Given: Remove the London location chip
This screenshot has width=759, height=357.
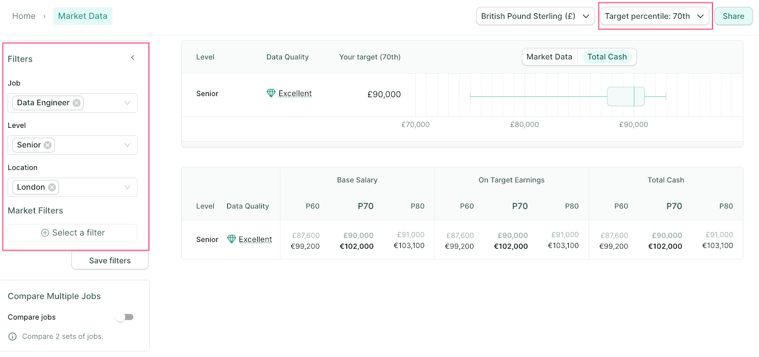Looking at the screenshot, I should pos(52,187).
